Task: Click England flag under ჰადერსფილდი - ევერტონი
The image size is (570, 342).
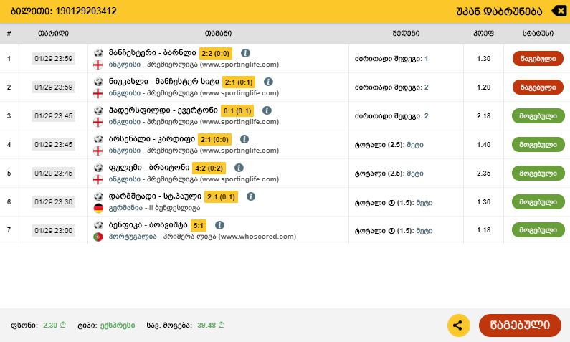Action: point(98,122)
